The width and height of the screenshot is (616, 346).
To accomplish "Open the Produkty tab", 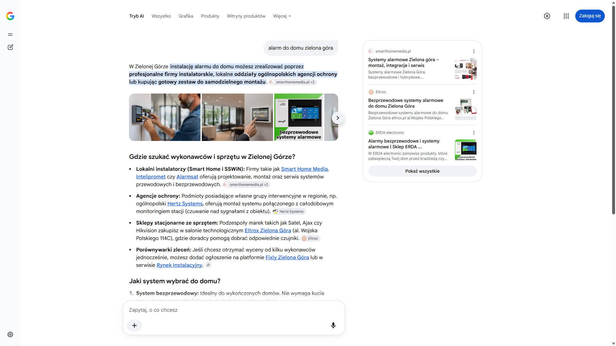I will [210, 16].
